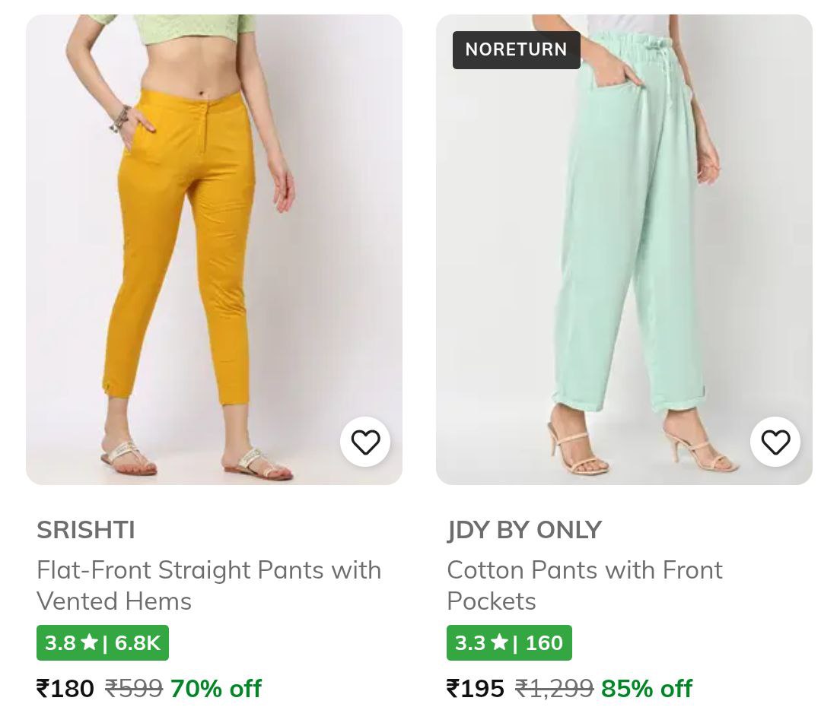Image resolution: width=821 pixels, height=723 pixels.
Task: Wishlist the yellow SRISHTI pants via heart icon
Action: pyautogui.click(x=365, y=442)
